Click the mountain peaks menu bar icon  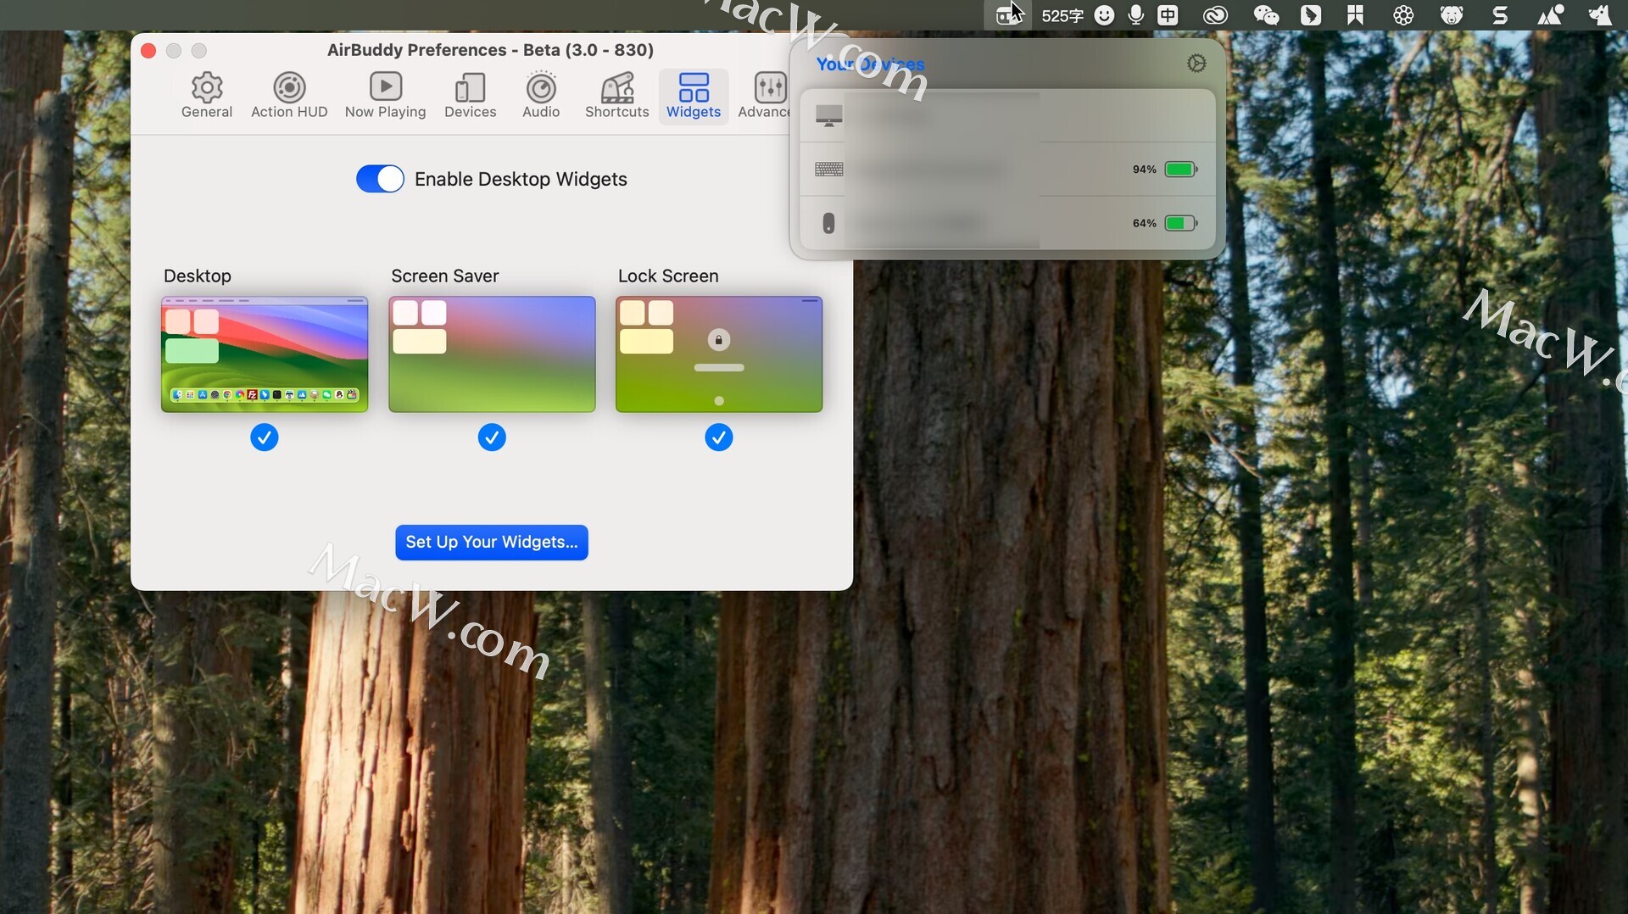[x=1550, y=15]
